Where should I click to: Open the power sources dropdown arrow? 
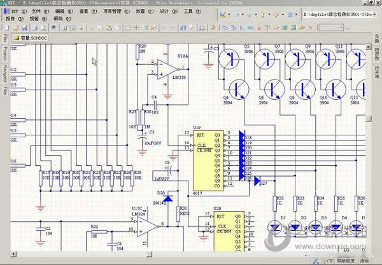pos(256,15)
